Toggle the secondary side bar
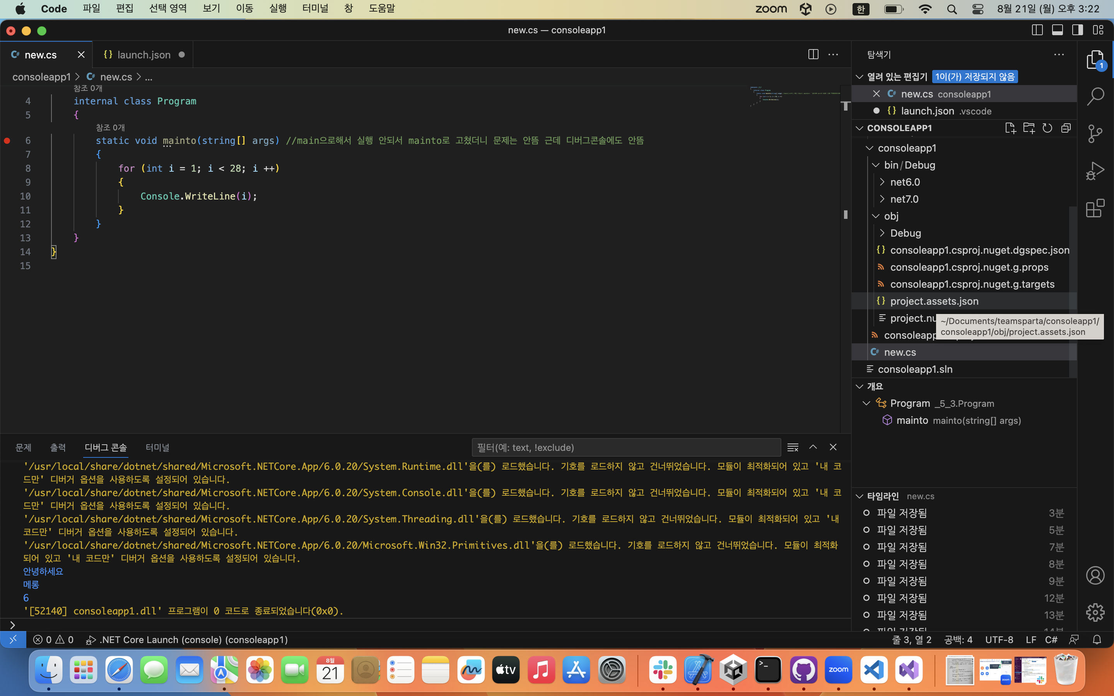 (1078, 30)
